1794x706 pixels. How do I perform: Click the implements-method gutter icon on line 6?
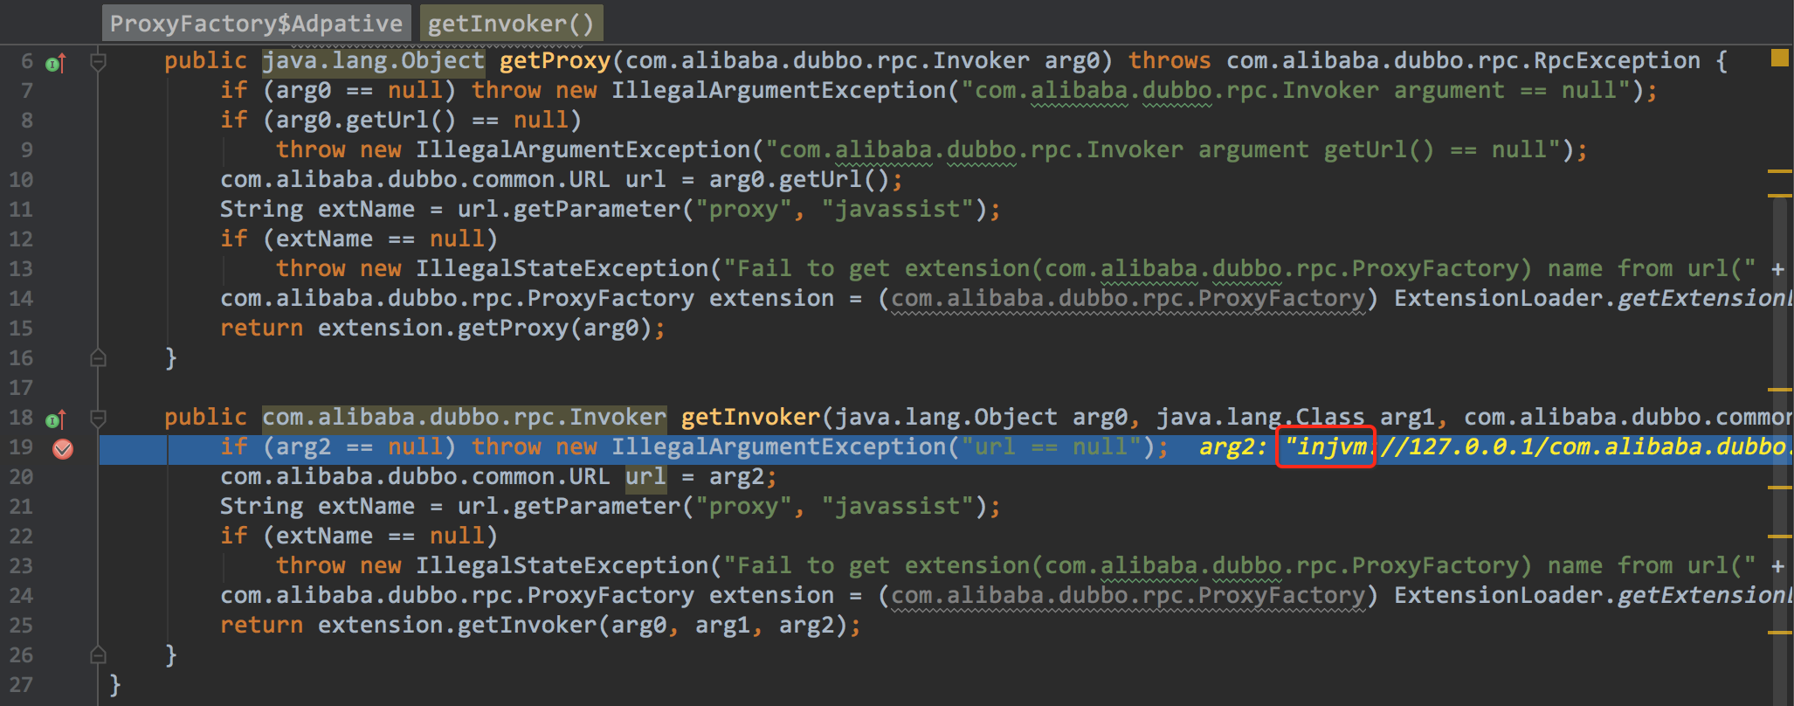[56, 63]
